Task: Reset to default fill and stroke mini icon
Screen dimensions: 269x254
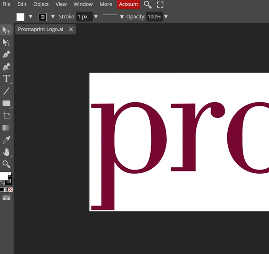Action: tap(10, 174)
